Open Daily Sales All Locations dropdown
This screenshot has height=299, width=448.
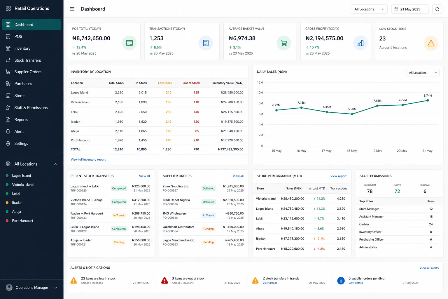click(x=423, y=73)
